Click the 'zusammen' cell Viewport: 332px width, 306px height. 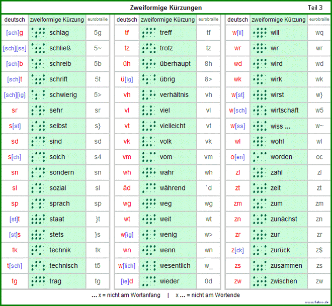pyautogui.click(x=286, y=266)
